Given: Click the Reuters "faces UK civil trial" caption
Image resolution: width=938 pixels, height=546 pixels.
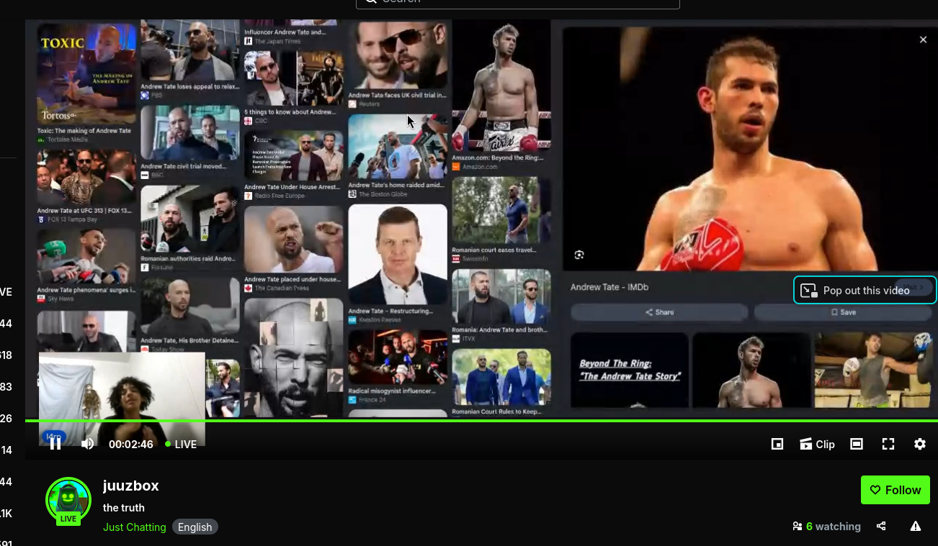Looking at the screenshot, I should pos(398,95).
